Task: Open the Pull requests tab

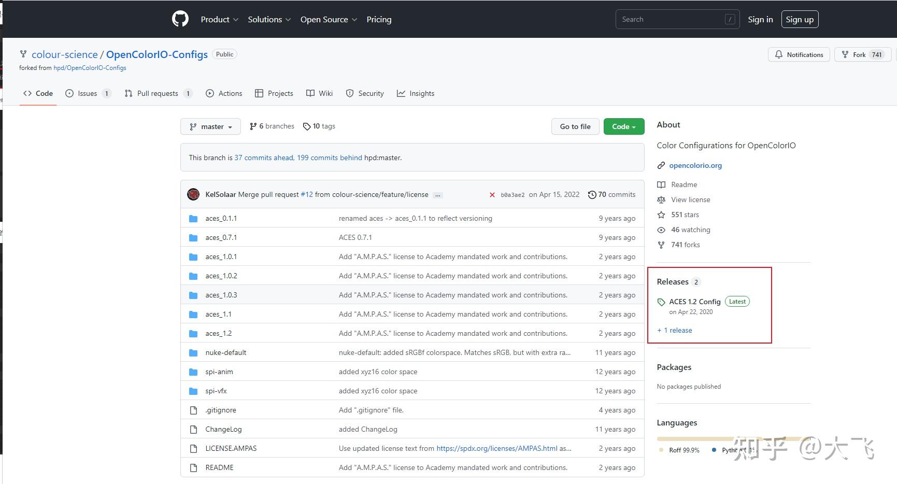Action: (x=158, y=93)
